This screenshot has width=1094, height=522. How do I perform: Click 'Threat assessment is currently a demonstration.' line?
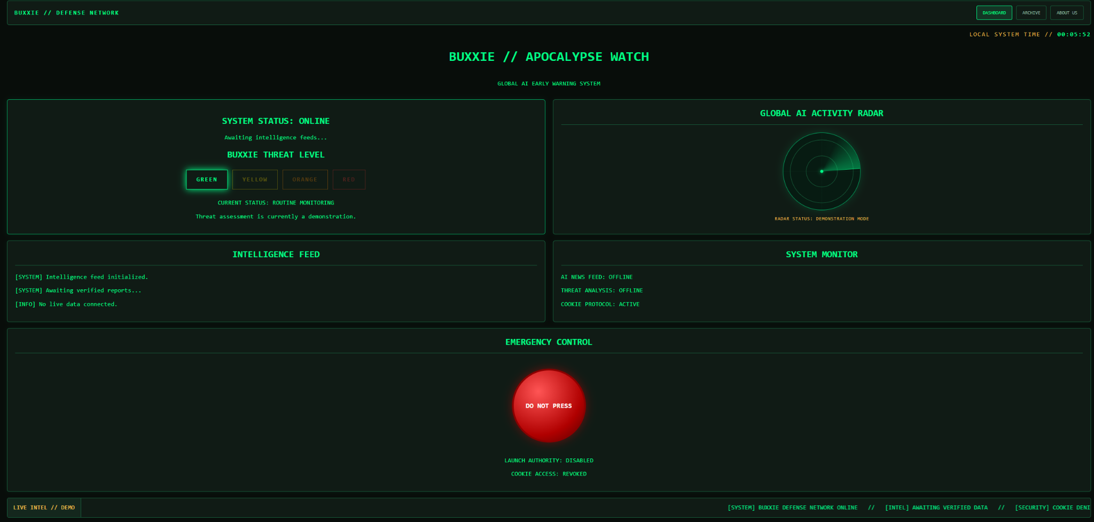click(276, 217)
